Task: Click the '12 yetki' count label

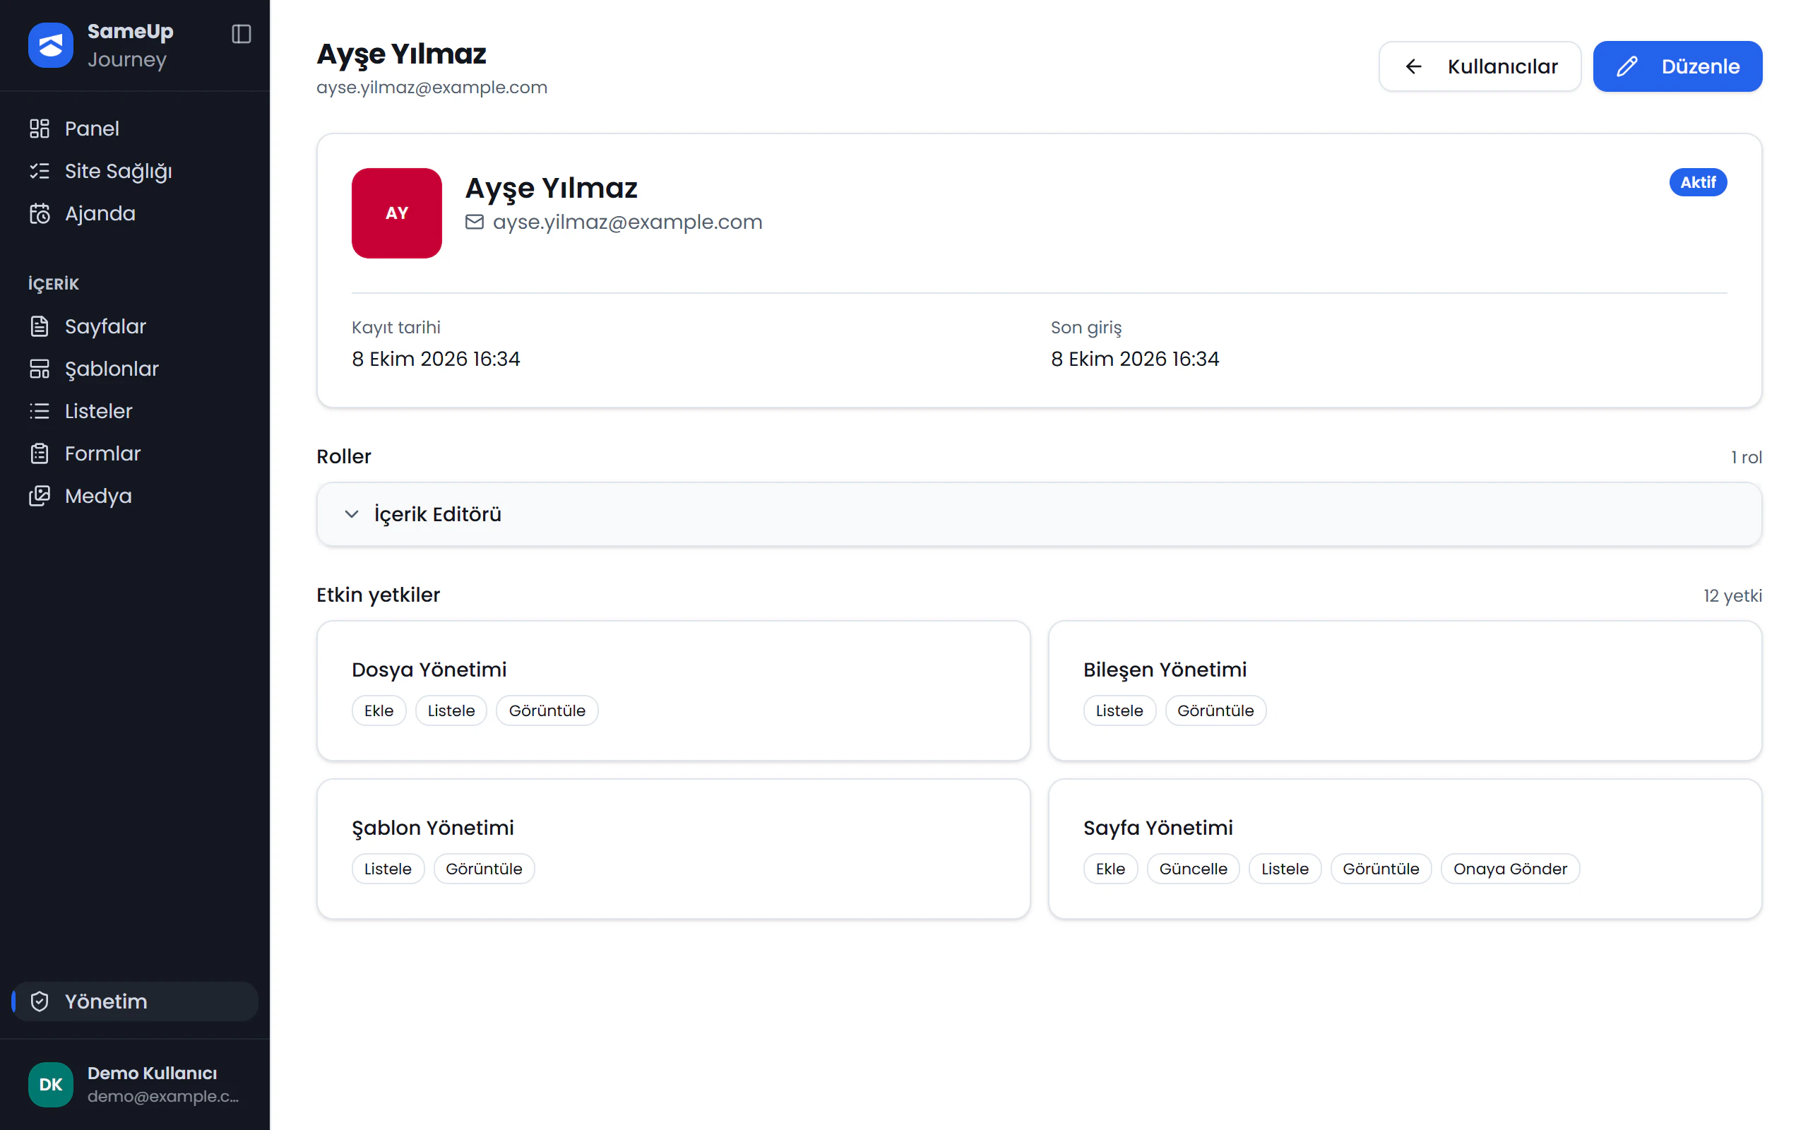Action: pos(1732,595)
